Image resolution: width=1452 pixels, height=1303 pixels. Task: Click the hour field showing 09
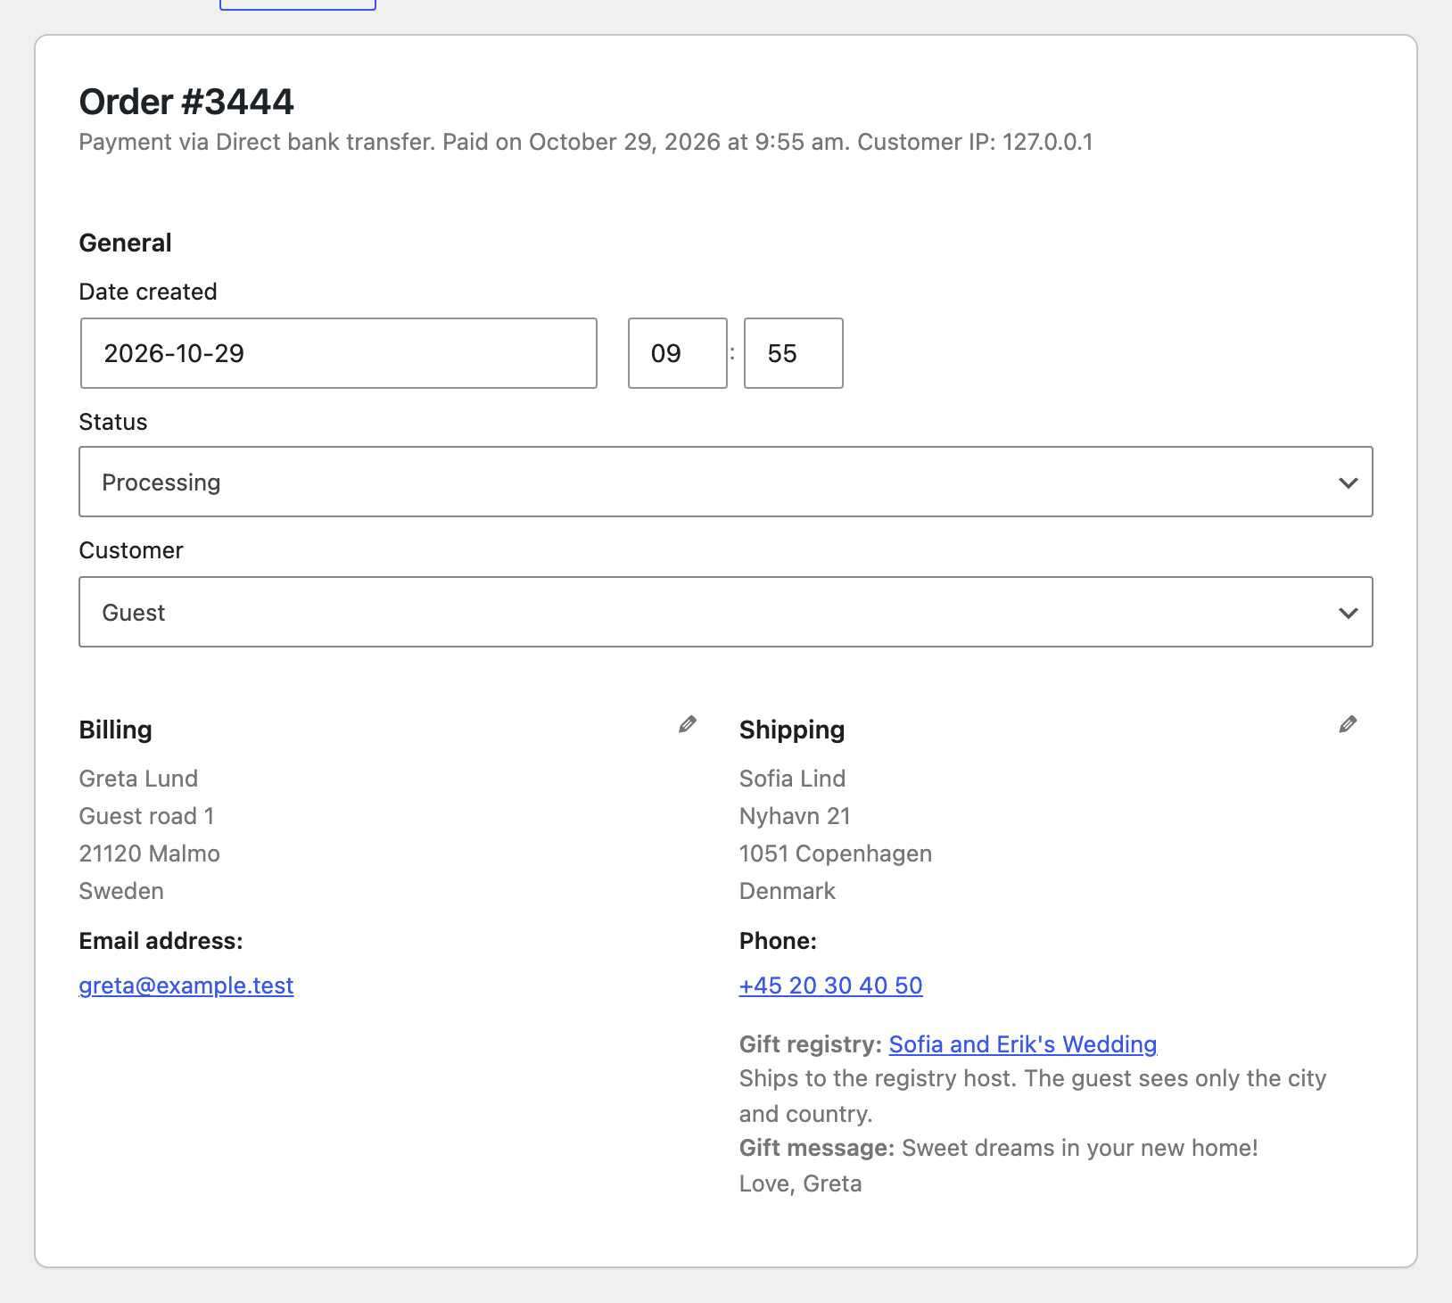(x=678, y=353)
